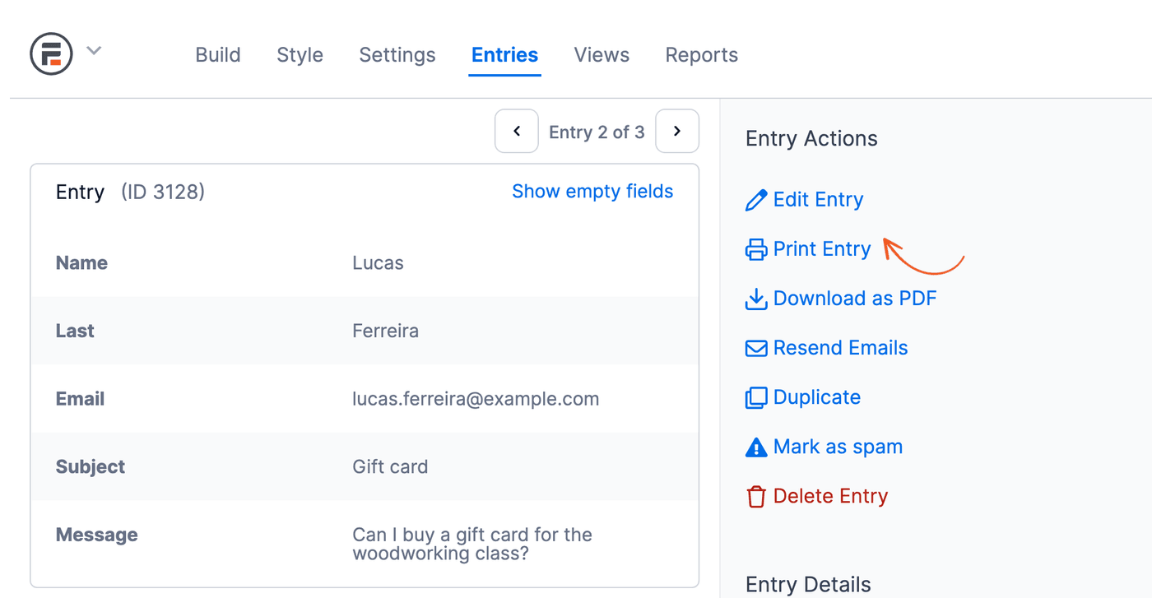Click the envelope icon for Resend Emails
Viewport: 1152px width, 598px height.
(x=755, y=348)
